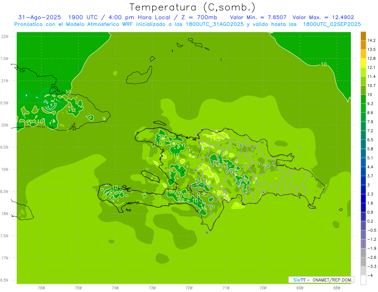Click the '14.2' colorbar label
This screenshot has height=292, width=378.
pyautogui.click(x=372, y=40)
